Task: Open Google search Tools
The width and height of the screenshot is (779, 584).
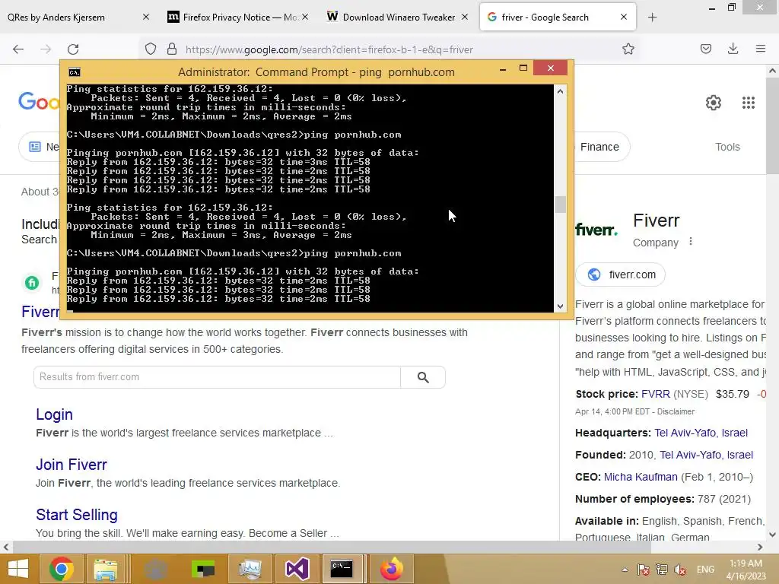Action: tap(727, 147)
